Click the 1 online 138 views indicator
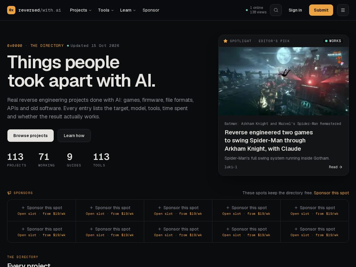The image size is (356, 267). tap(256, 10)
